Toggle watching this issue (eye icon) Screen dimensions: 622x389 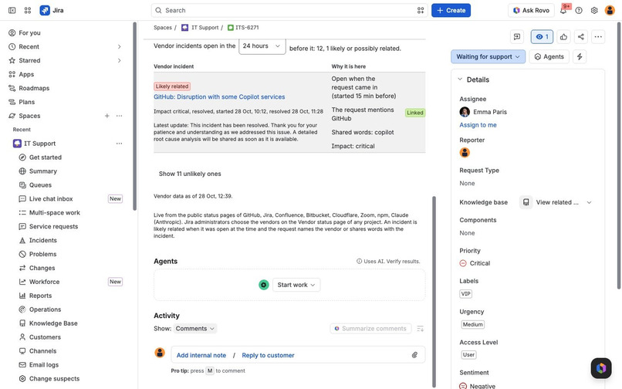click(x=542, y=37)
